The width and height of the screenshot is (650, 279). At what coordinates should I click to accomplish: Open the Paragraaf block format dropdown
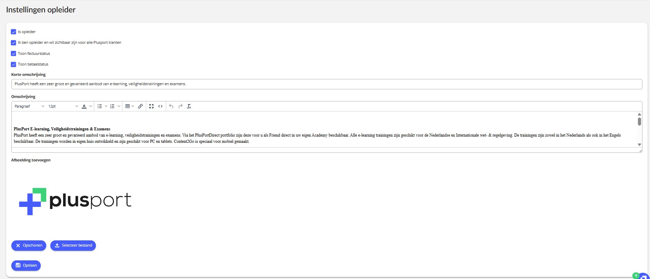point(29,106)
